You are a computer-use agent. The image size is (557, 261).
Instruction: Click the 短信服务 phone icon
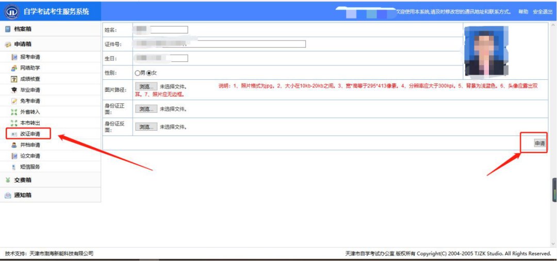[14, 167]
